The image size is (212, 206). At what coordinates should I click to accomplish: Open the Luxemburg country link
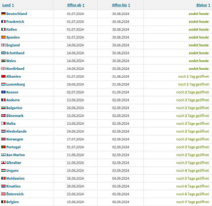click(16, 84)
